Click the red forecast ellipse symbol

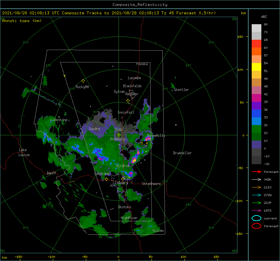(x=256, y=226)
